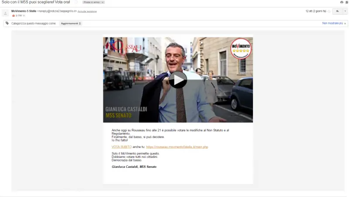The width and height of the screenshot is (349, 197).
Task: Click the sender avatar icon
Action: [x=6, y=13]
